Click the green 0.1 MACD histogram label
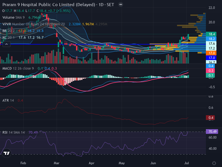This screenshot has height=167, width=222. click(x=210, y=75)
